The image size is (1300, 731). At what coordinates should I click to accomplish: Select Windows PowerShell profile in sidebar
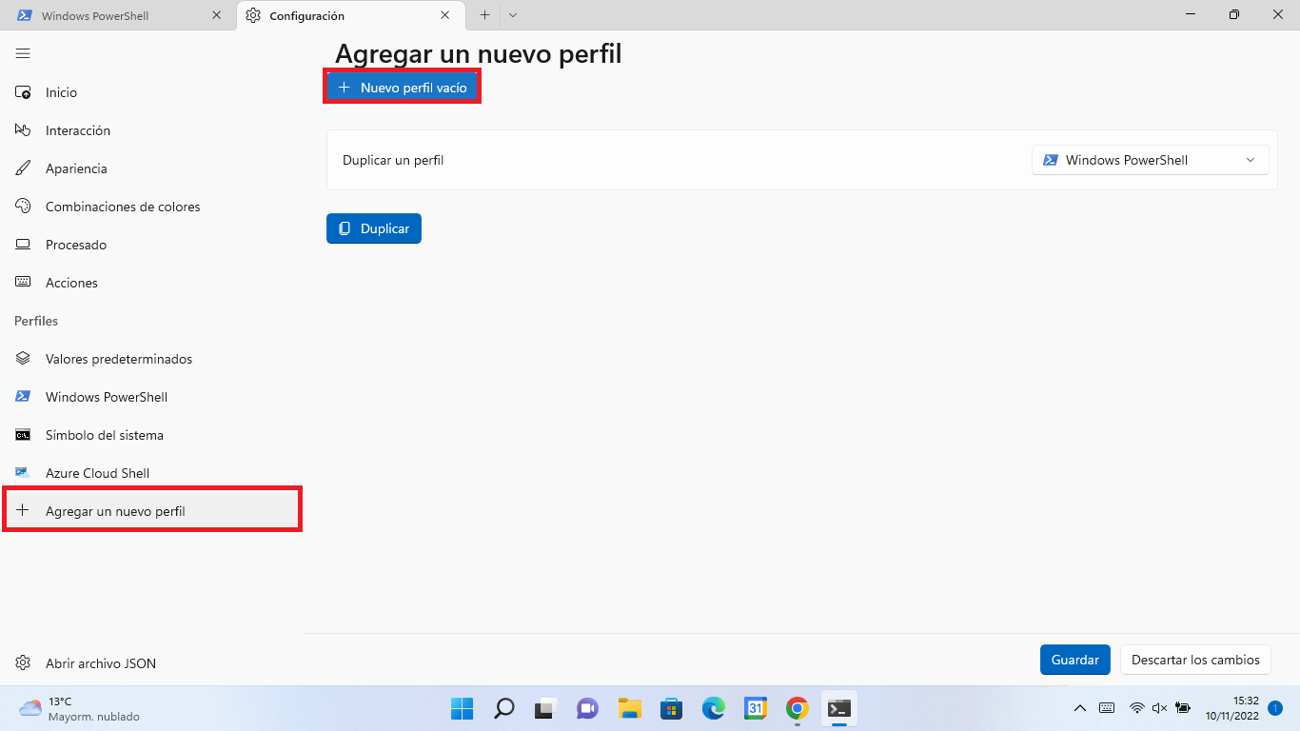(152, 397)
